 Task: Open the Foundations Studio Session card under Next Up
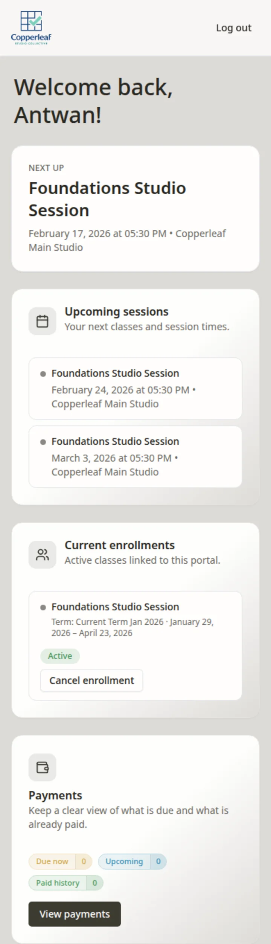click(135, 207)
